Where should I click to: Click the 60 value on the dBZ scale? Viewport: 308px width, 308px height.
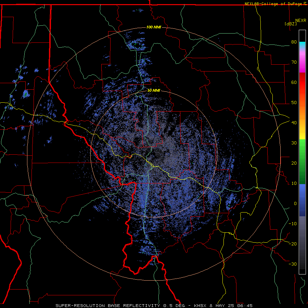tap(294, 82)
